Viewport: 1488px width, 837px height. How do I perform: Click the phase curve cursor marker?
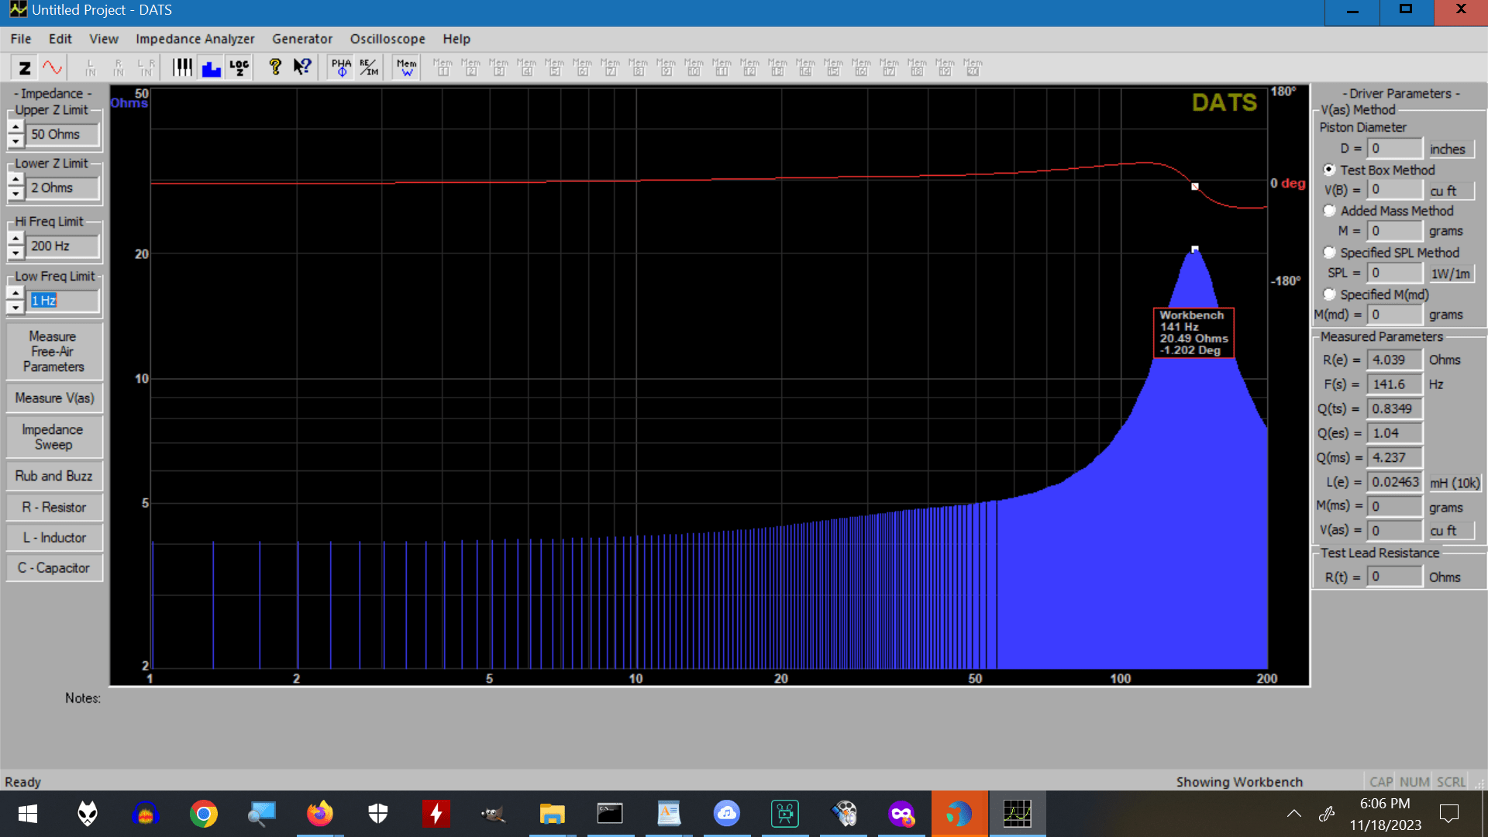1194,186
